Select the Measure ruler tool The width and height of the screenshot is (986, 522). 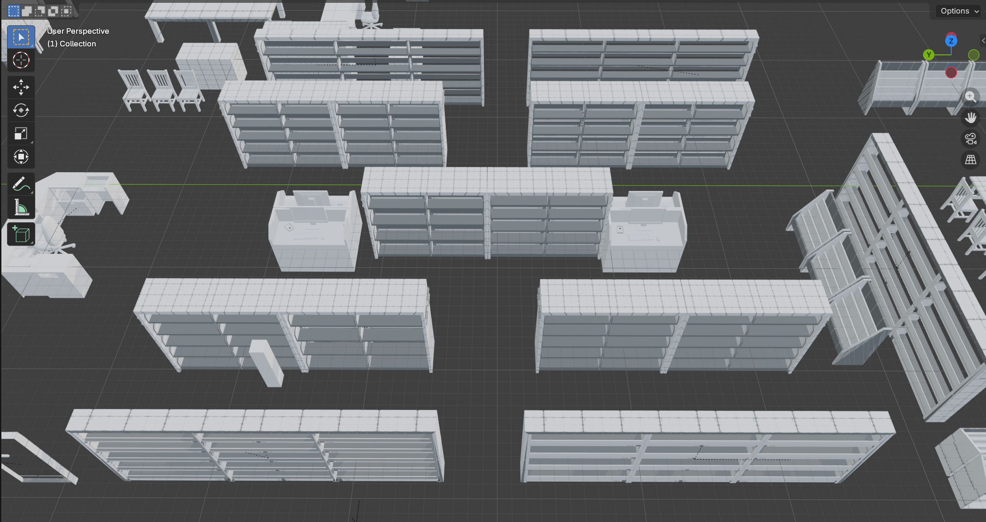pyautogui.click(x=21, y=207)
